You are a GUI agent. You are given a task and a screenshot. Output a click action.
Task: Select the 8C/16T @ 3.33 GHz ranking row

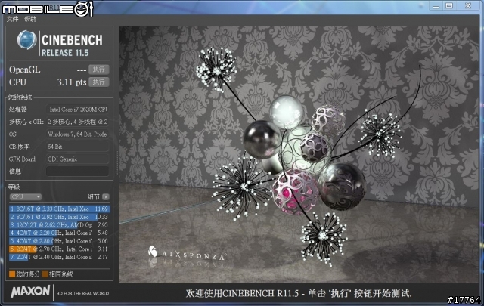(59, 209)
